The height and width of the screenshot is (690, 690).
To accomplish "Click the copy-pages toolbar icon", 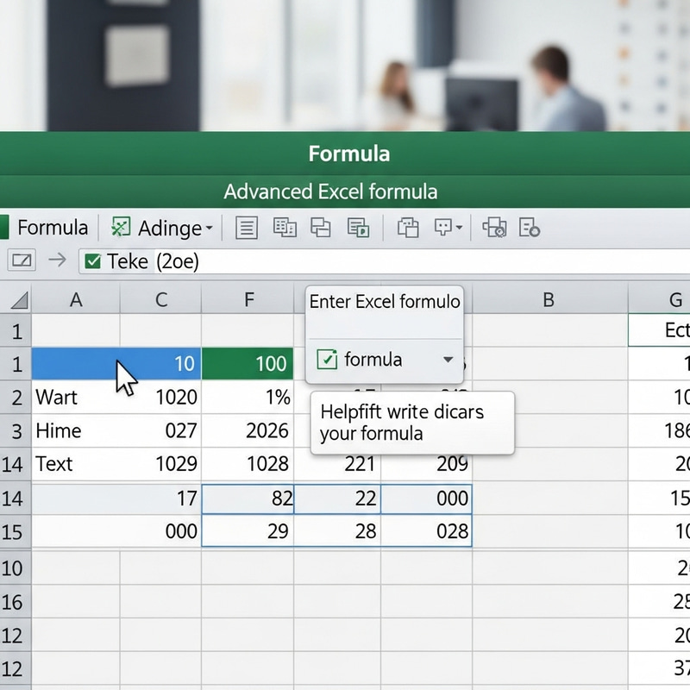I will tap(285, 228).
